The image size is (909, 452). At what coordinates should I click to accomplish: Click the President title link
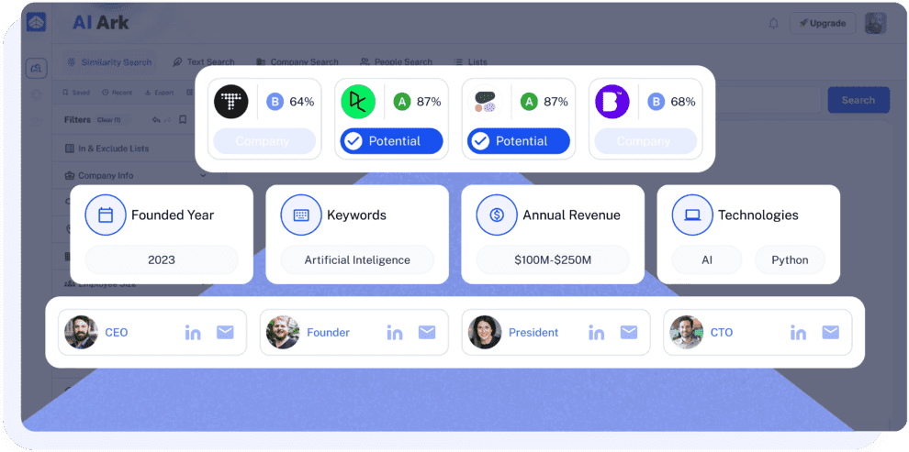click(533, 333)
